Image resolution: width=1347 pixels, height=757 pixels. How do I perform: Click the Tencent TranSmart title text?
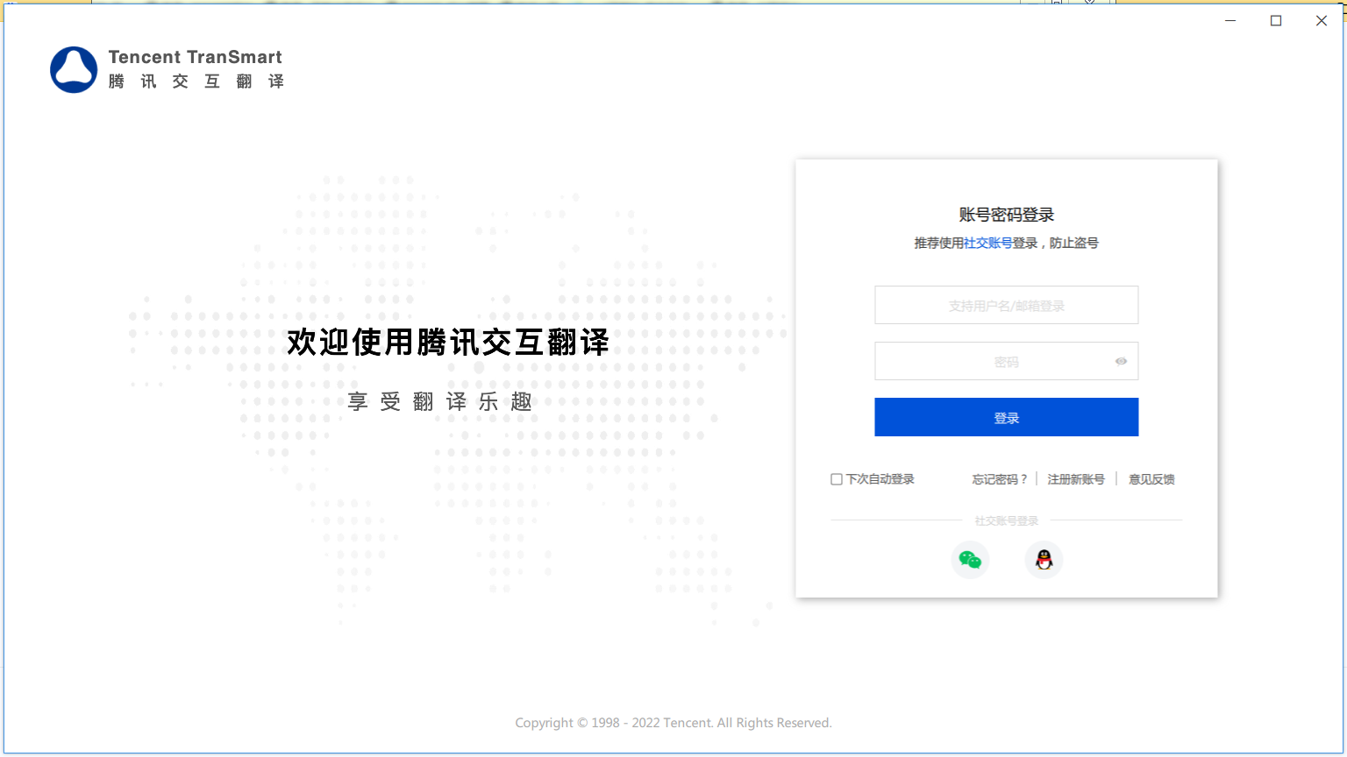pos(196,57)
